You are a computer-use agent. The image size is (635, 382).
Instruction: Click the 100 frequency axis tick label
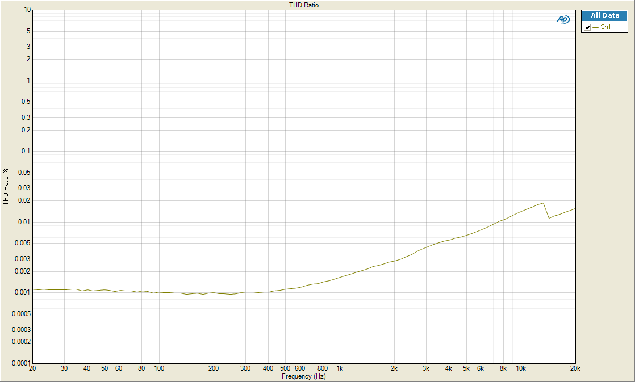click(x=159, y=368)
